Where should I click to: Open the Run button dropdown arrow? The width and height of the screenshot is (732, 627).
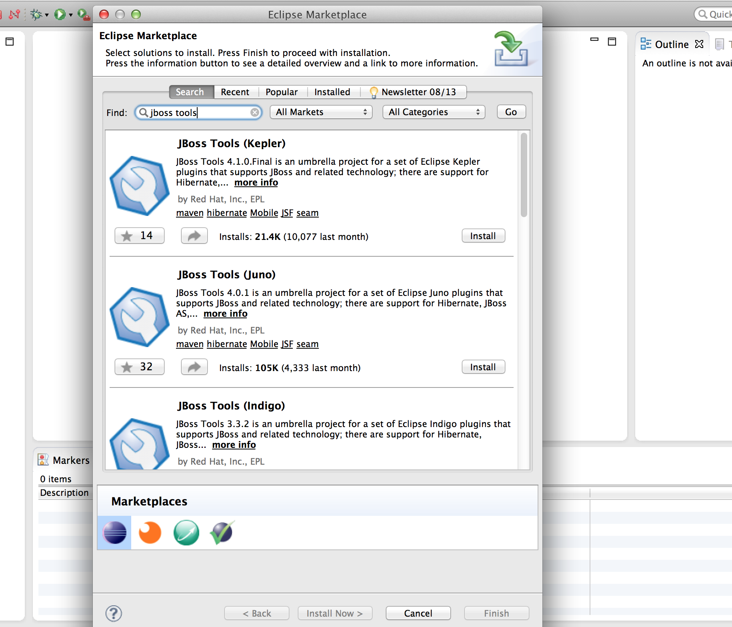71,15
